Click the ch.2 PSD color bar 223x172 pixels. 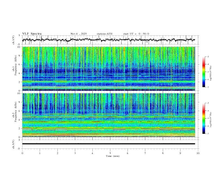pyautogui.click(x=204, y=118)
